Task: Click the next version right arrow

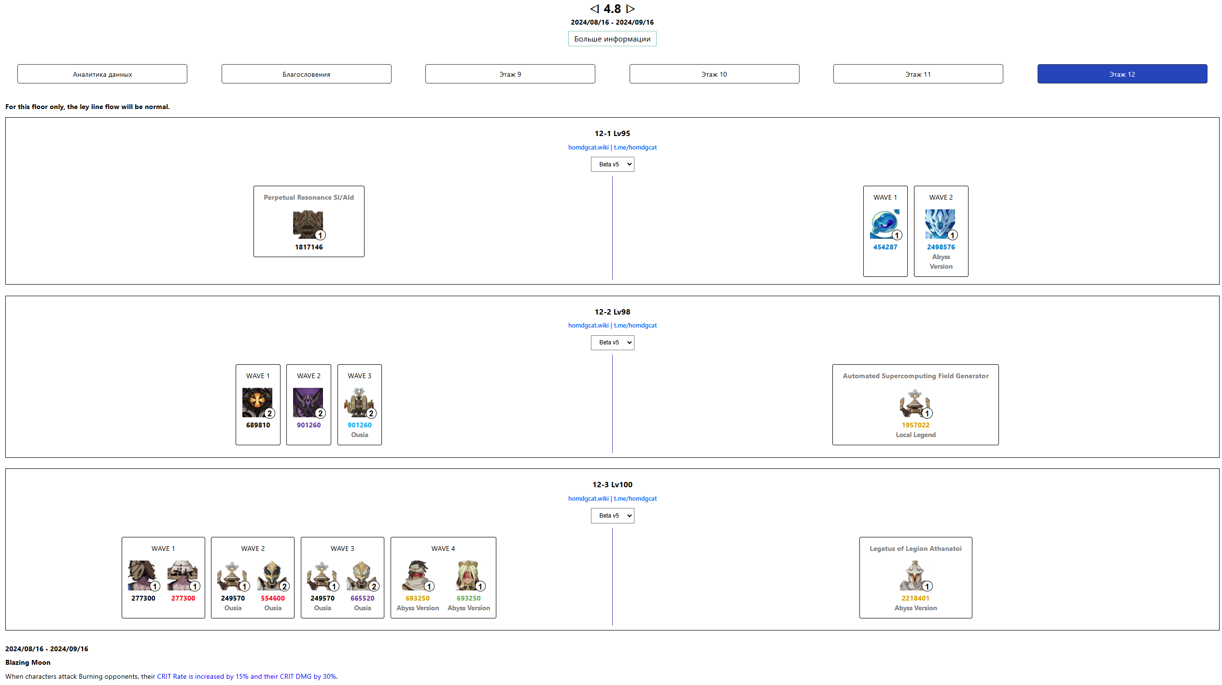Action: 630,9
